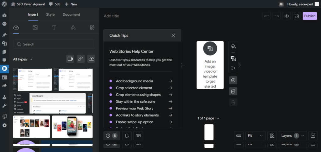Go to next page arrow
This screenshot has height=152, width=321.
pos(239,65)
